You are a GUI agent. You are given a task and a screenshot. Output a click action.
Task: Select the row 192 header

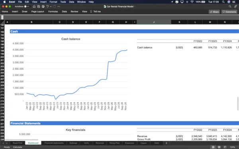[2, 32]
